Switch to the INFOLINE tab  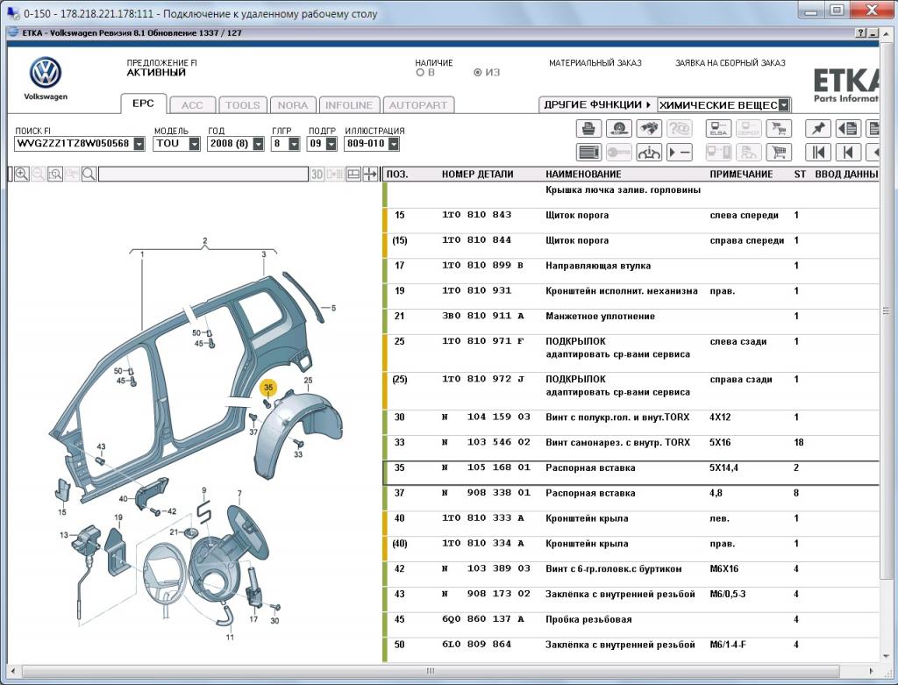point(349,105)
